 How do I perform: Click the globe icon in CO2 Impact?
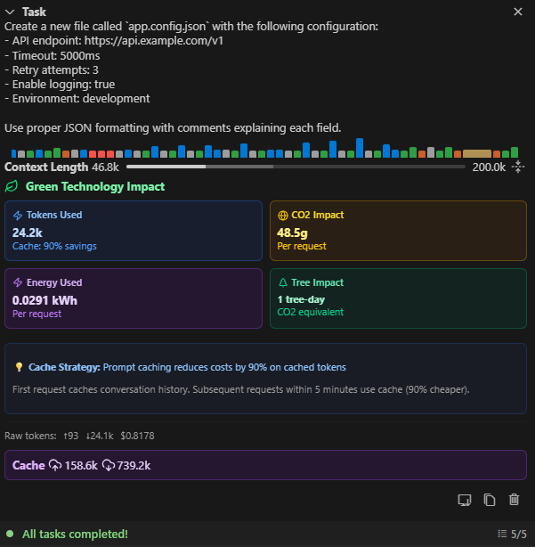click(x=283, y=215)
